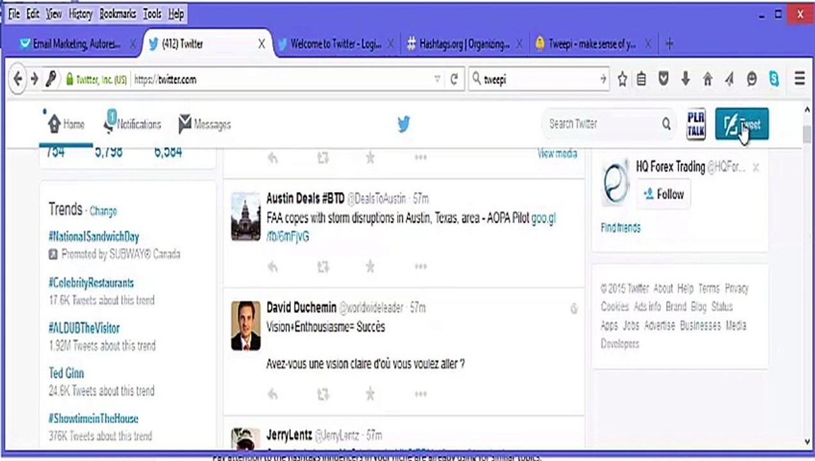815x461 pixels.
Task: Open a new browser tab
Action: point(670,44)
